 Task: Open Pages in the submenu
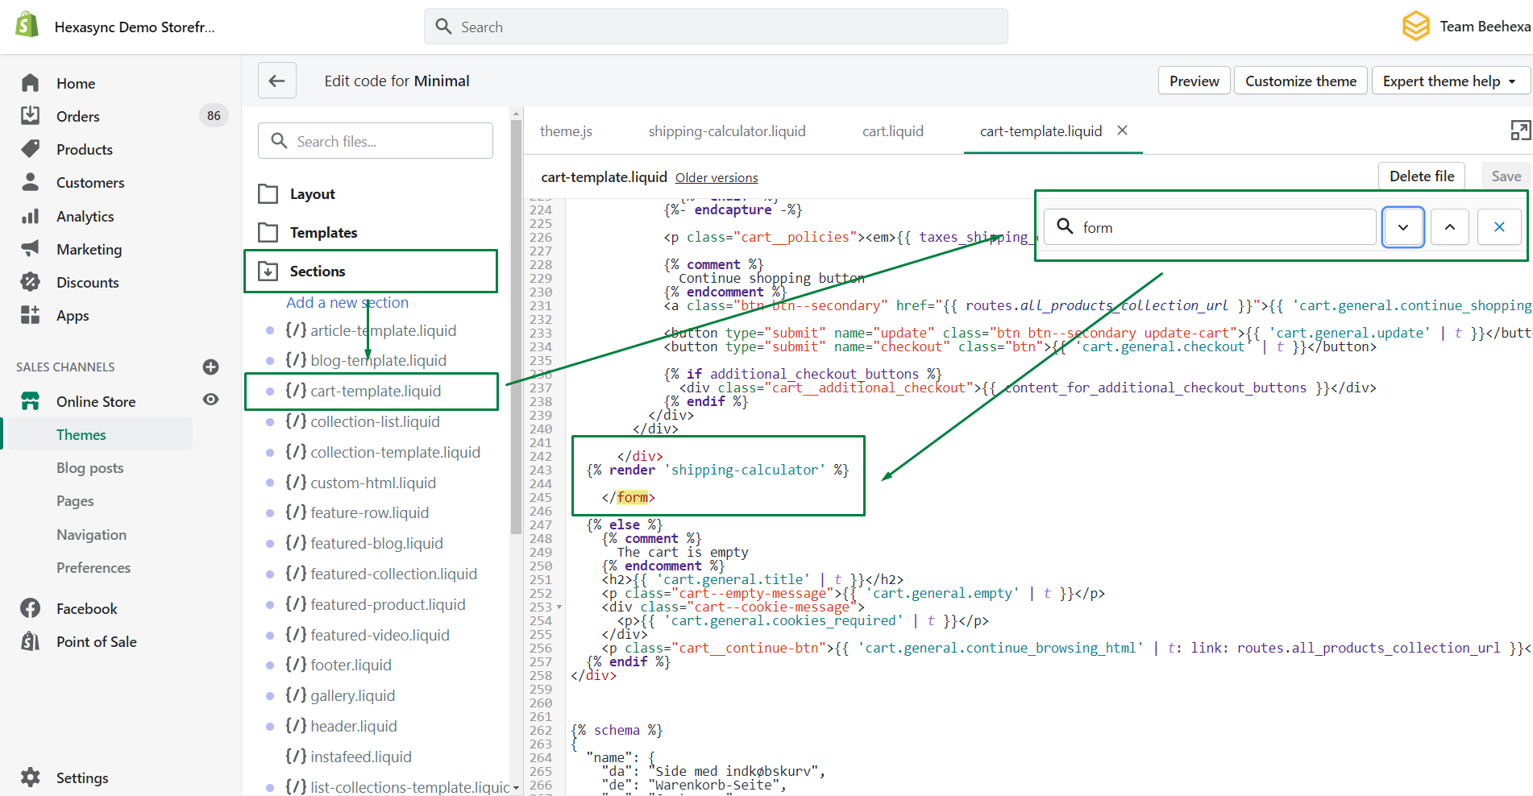click(75, 501)
